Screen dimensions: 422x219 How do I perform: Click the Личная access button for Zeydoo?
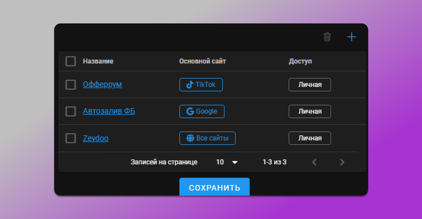[309, 138]
